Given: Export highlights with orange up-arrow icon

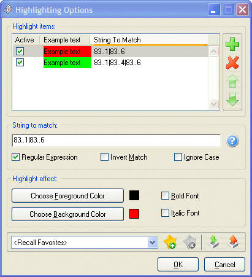Looking at the screenshot, I should (x=233, y=242).
